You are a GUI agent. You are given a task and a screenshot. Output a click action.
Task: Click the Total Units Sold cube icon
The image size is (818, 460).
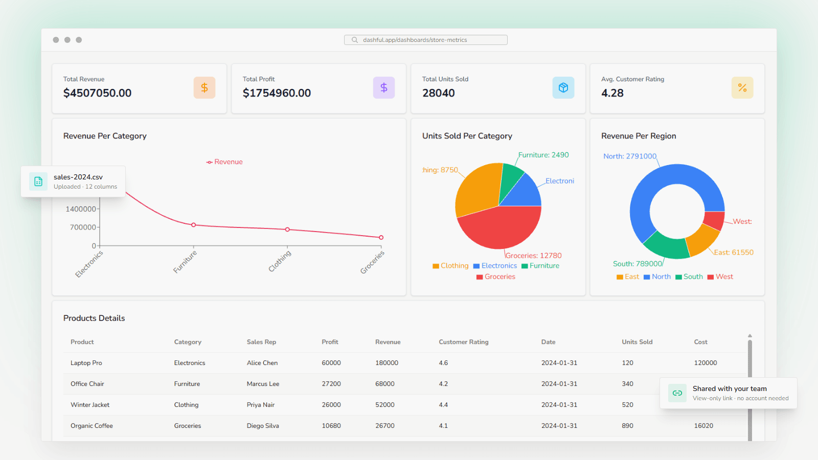[x=563, y=87]
